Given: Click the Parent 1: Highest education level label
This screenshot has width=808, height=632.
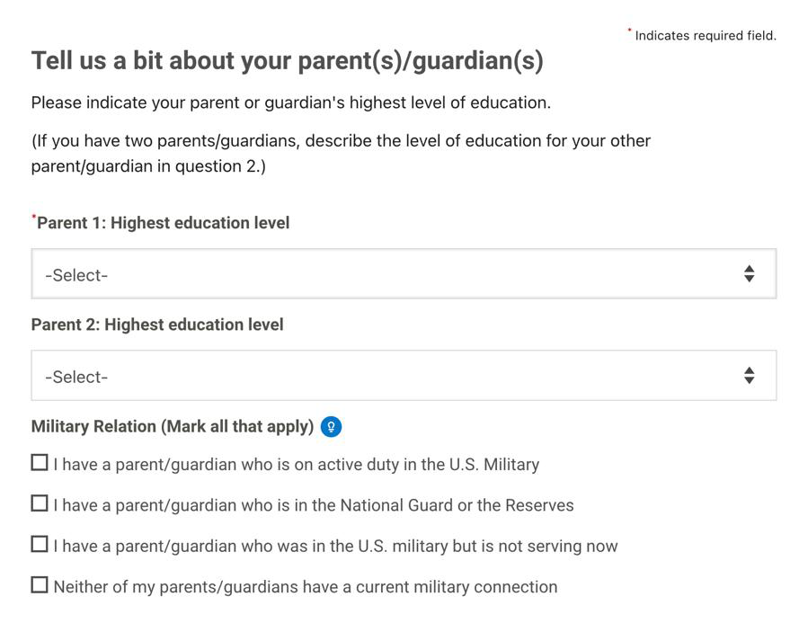Looking at the screenshot, I should [x=163, y=223].
